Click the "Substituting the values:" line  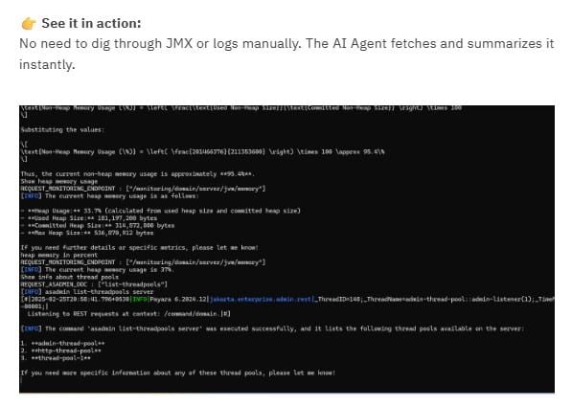[62, 130]
